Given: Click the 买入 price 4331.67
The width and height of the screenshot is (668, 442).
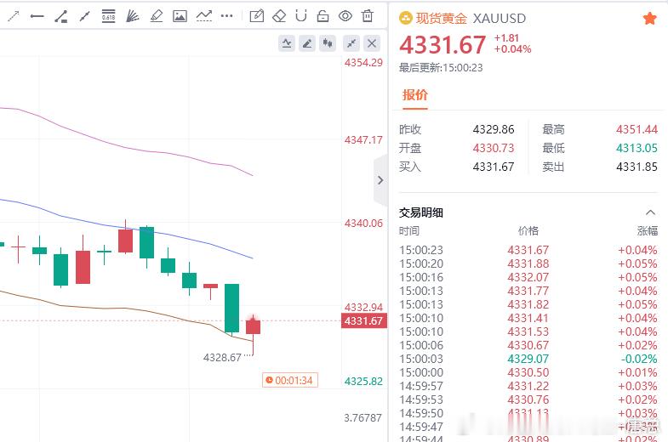Looking at the screenshot, I should coord(494,167).
